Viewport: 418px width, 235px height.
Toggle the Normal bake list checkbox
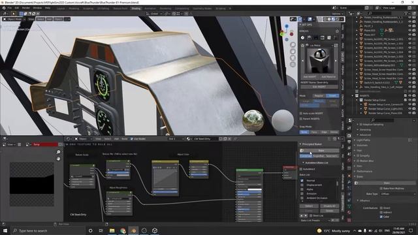302,181
